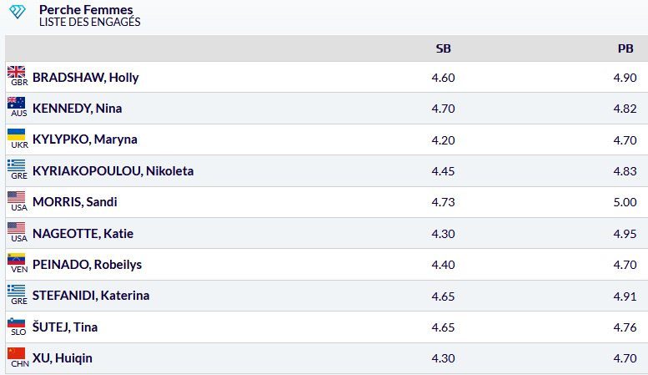
Task: Open athlete KENNEDY, Nina
Action: pyautogui.click(x=78, y=109)
